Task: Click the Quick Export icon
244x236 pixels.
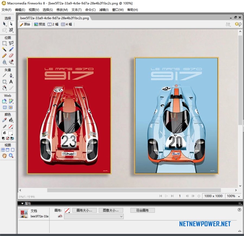Action: point(238,24)
